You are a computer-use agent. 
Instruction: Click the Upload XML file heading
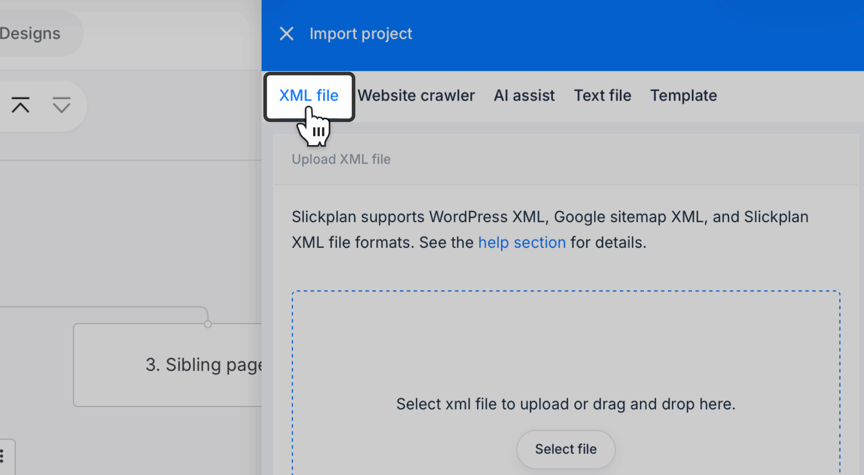[x=341, y=159]
